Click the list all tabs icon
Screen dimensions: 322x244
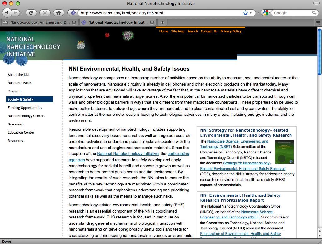click(x=318, y=22)
